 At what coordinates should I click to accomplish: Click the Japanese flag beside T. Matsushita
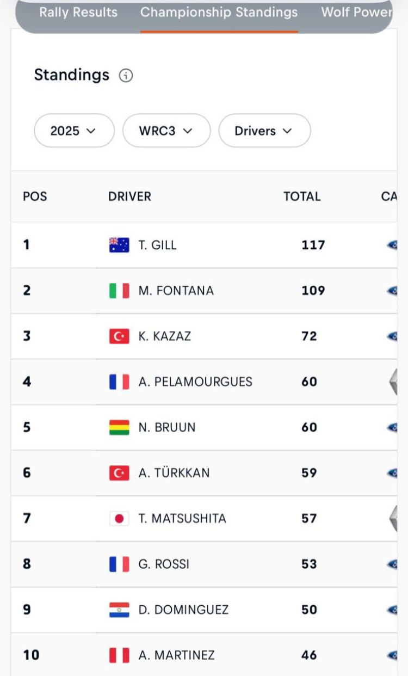coord(119,519)
